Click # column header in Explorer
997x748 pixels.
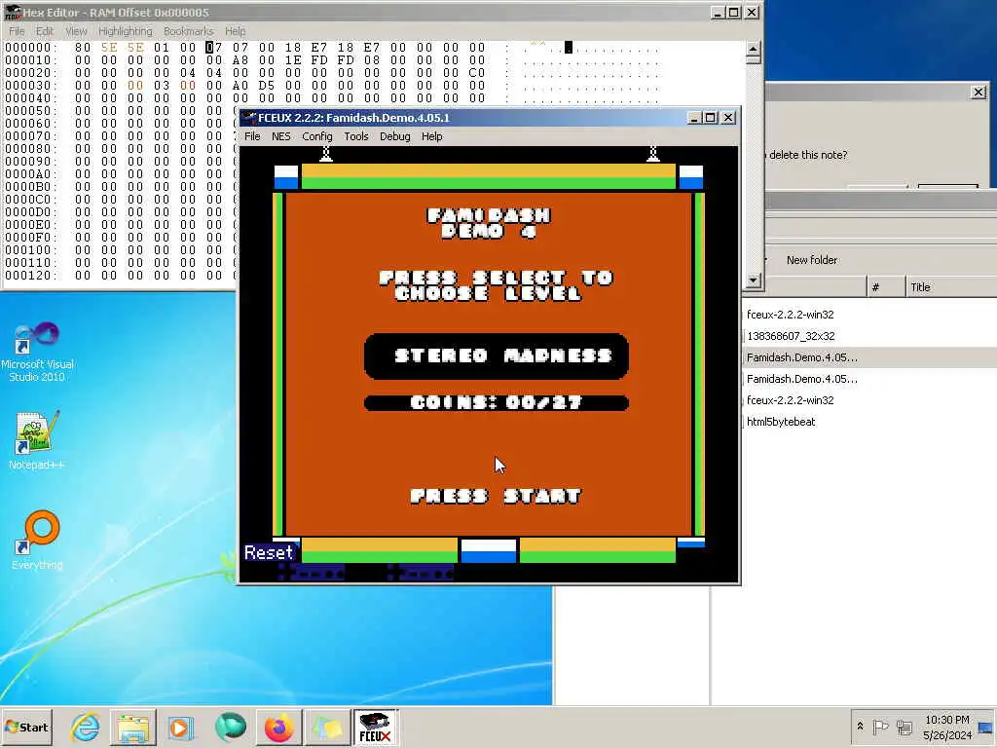pyautogui.click(x=885, y=287)
